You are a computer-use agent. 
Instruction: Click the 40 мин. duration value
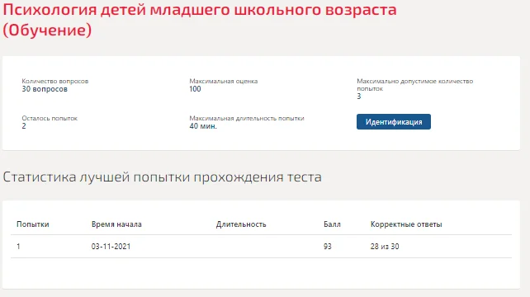click(203, 126)
